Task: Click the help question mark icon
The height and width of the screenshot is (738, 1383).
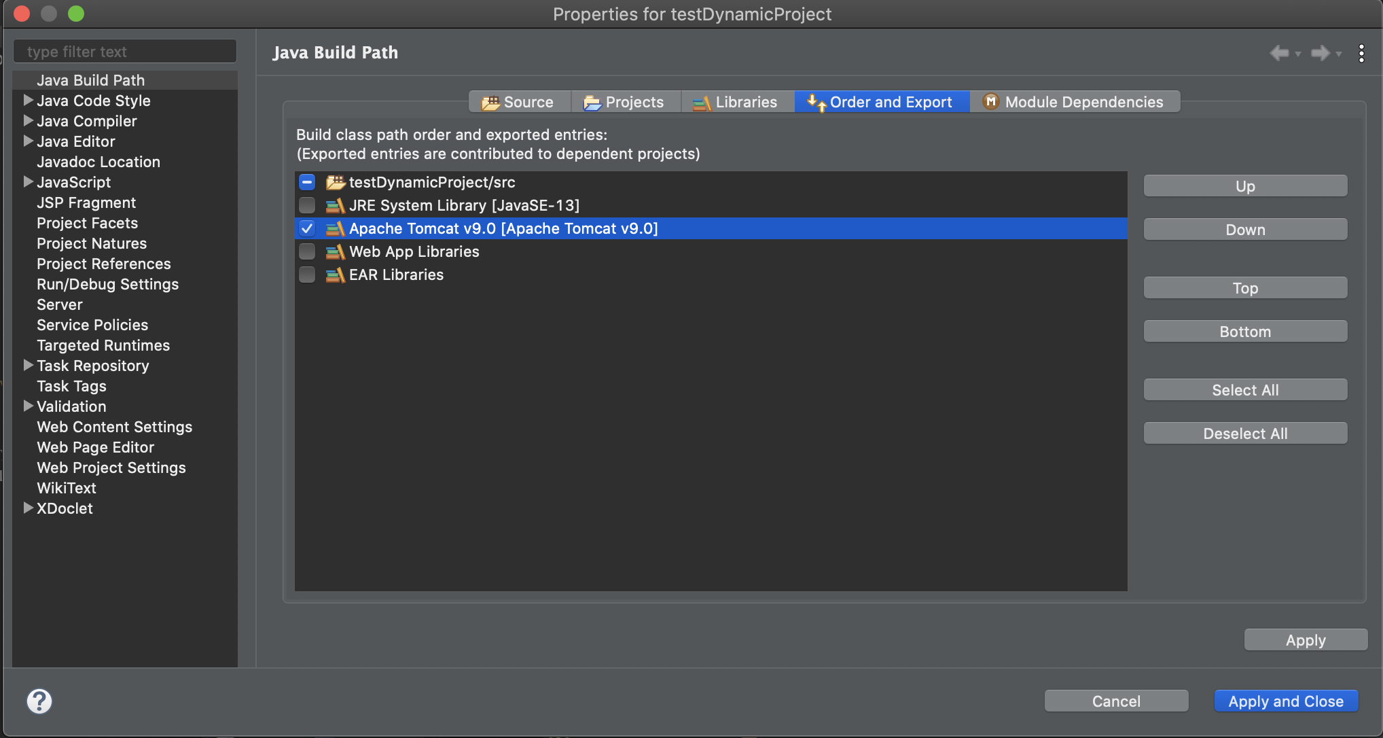Action: click(x=39, y=701)
